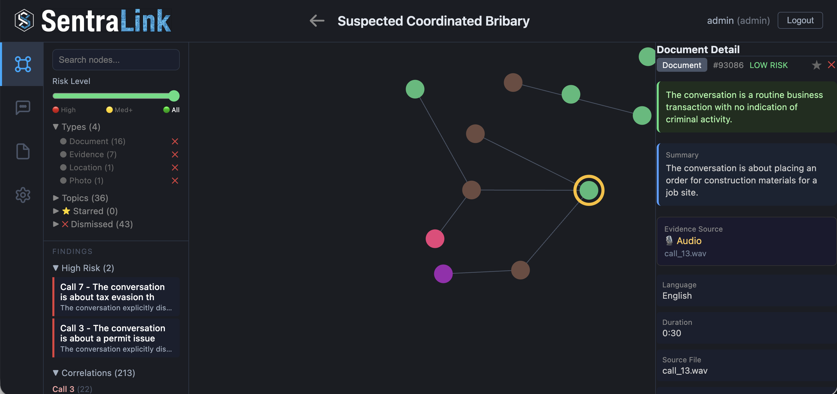Viewport: 837px width, 394px height.
Task: Remove the Document type filter
Action: (175, 141)
